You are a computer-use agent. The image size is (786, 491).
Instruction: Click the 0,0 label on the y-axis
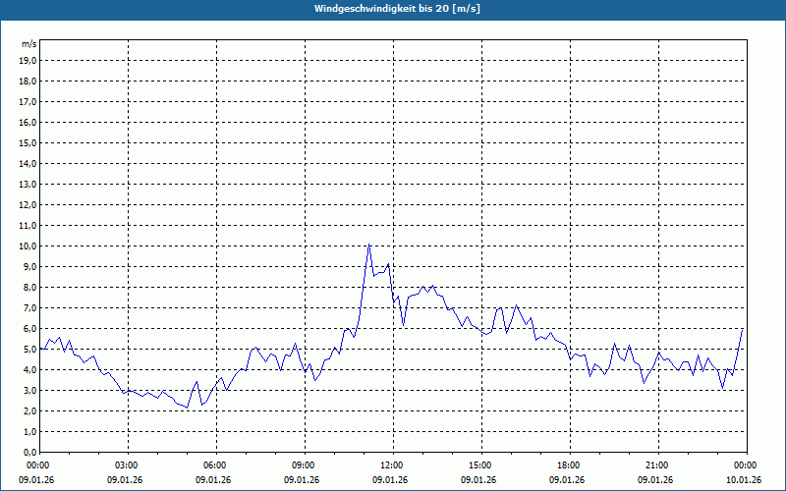point(28,452)
